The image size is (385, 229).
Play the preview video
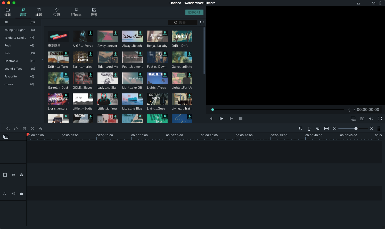tap(231, 119)
